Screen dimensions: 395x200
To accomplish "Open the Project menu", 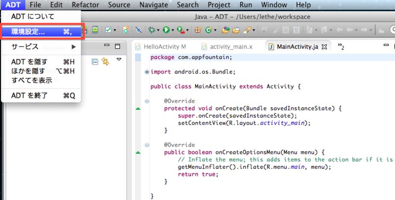I will pyautogui.click(x=219, y=5).
